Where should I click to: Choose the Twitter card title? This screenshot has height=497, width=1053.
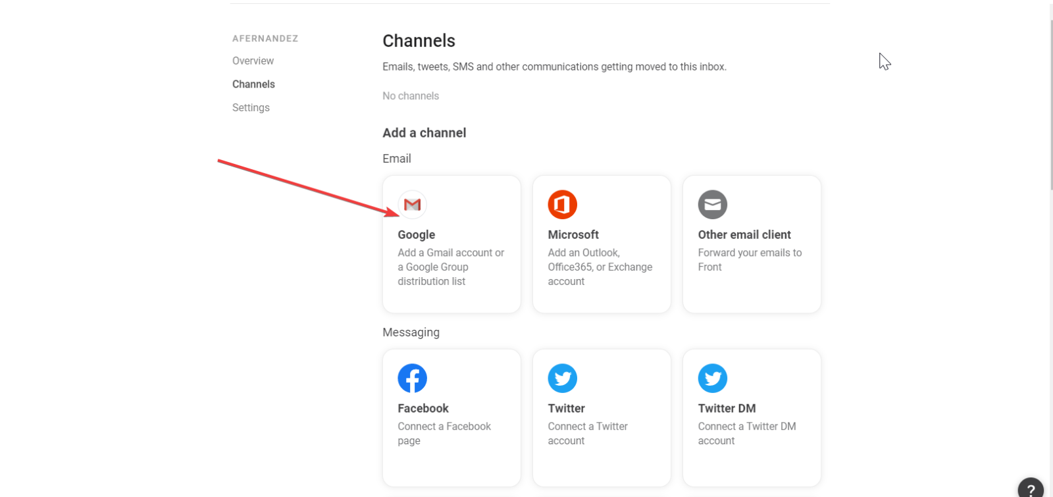(x=567, y=409)
